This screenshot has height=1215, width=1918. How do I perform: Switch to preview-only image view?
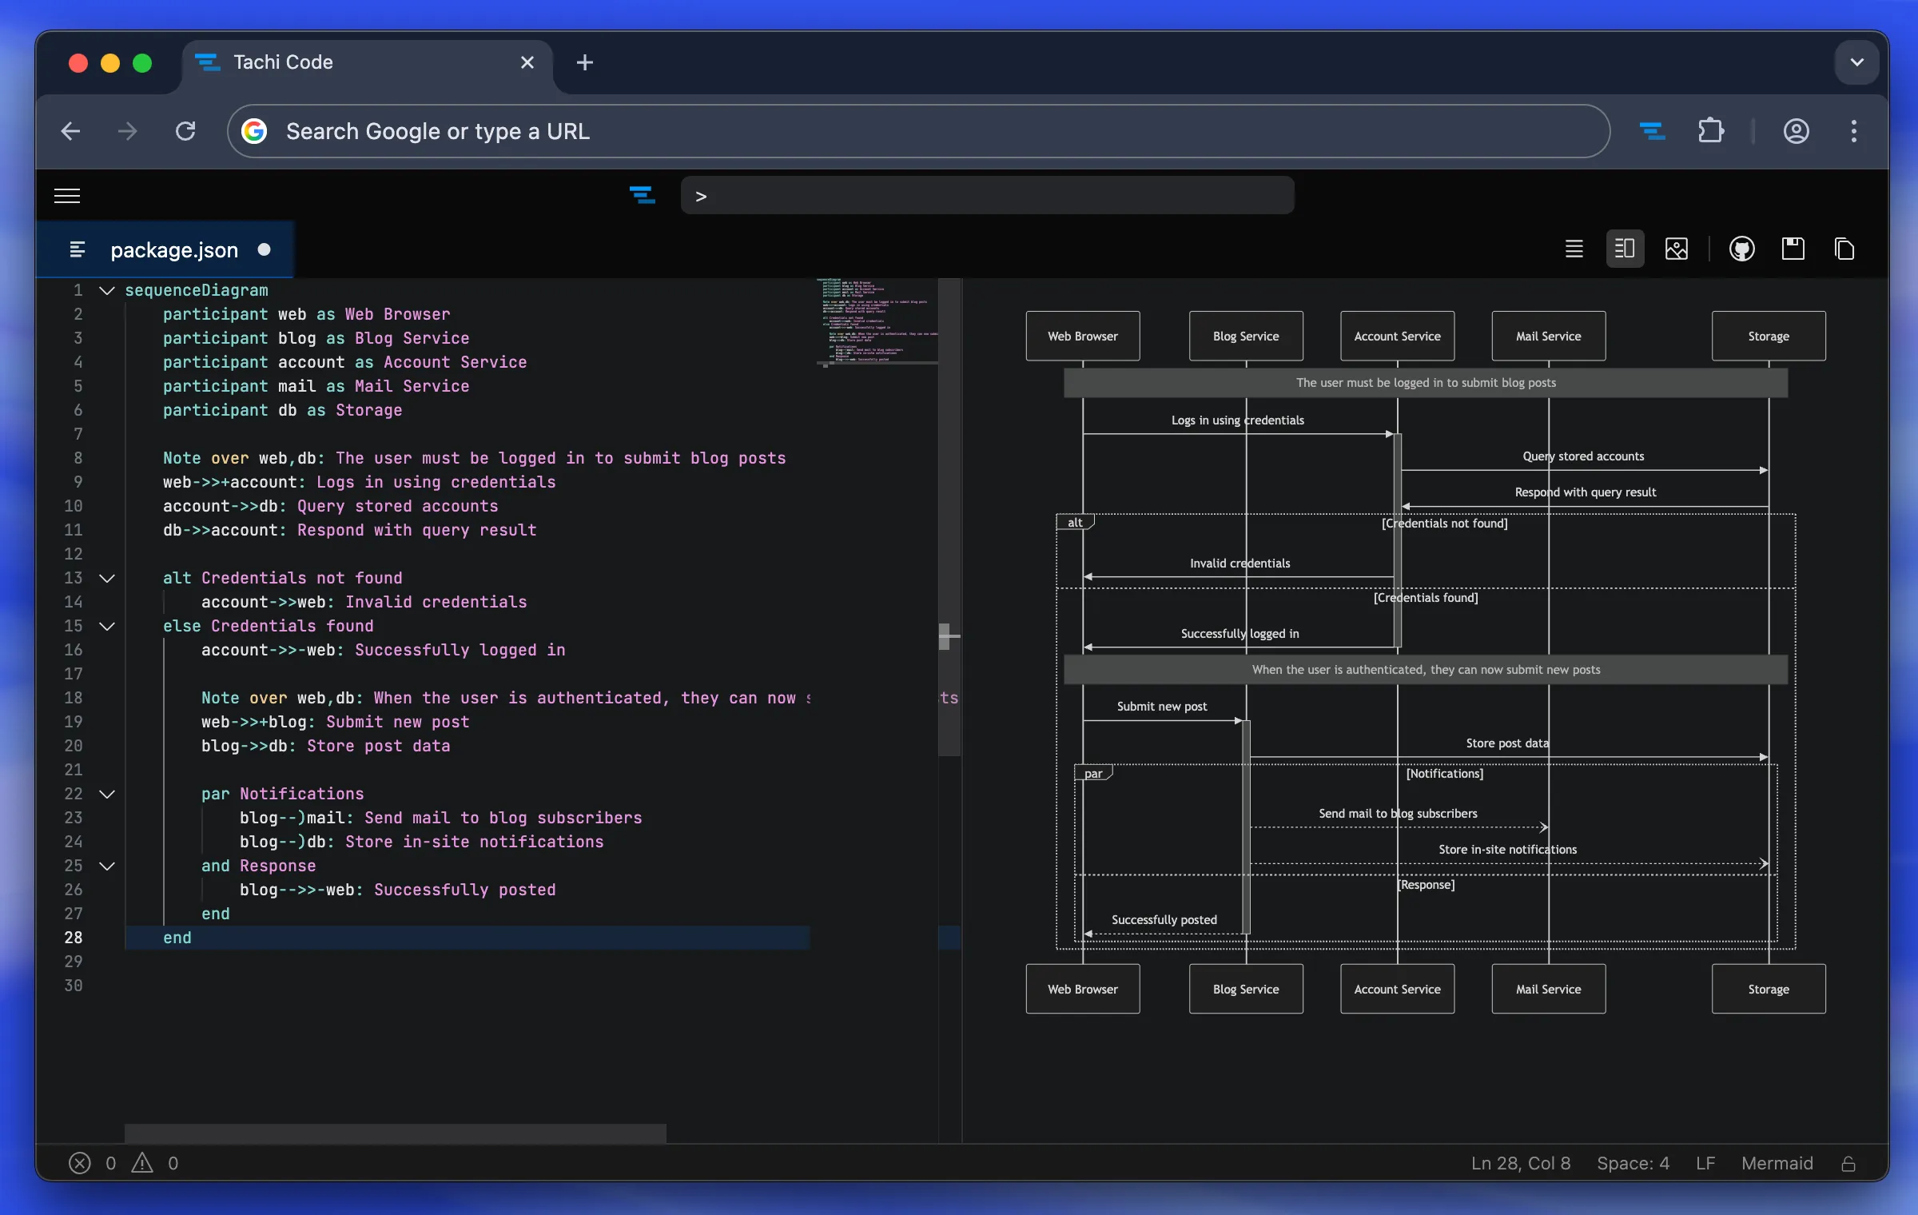pos(1676,249)
